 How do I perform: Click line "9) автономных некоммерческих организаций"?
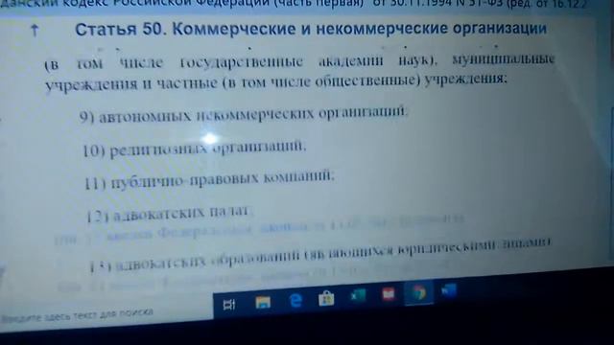point(244,114)
